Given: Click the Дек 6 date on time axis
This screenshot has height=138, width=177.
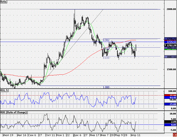Looking at the screenshot, I should [77, 135].
